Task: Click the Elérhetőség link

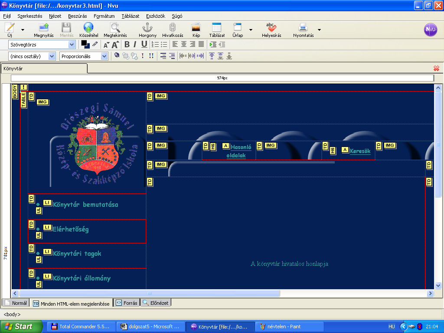Action: tap(71, 229)
